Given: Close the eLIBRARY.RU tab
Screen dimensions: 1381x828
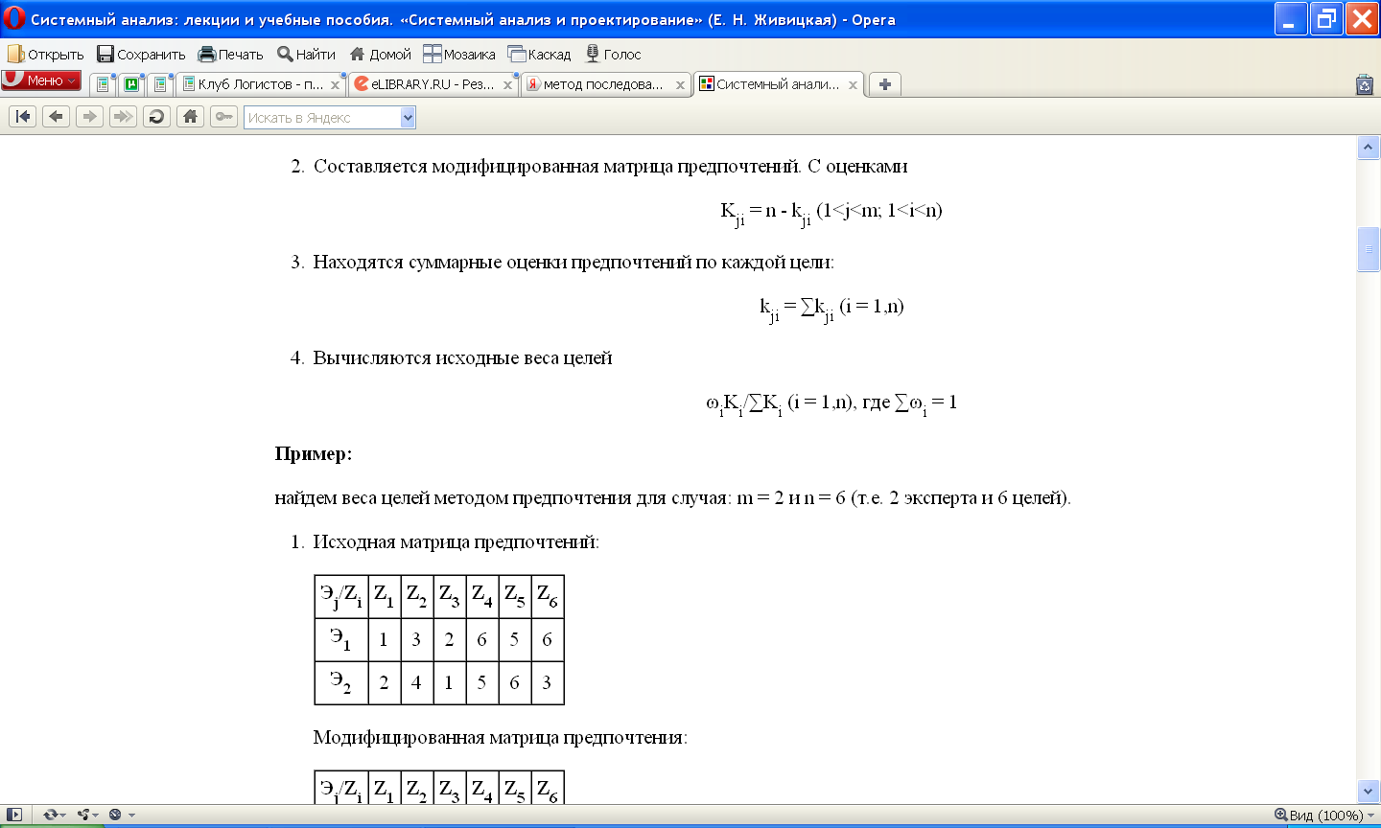Looking at the screenshot, I should (x=508, y=85).
